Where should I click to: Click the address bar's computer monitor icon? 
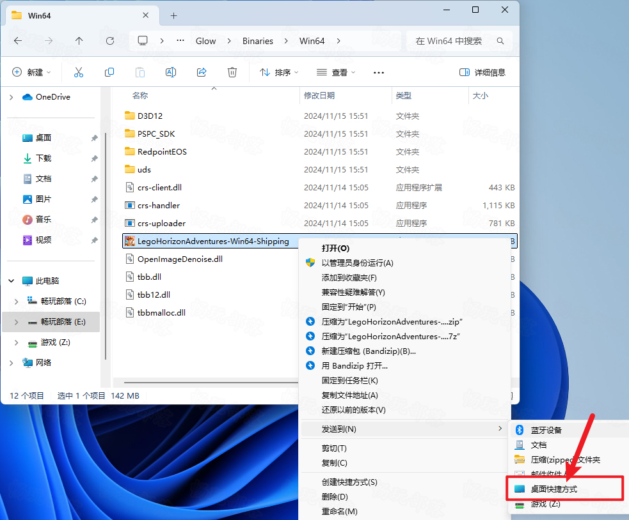click(x=143, y=41)
